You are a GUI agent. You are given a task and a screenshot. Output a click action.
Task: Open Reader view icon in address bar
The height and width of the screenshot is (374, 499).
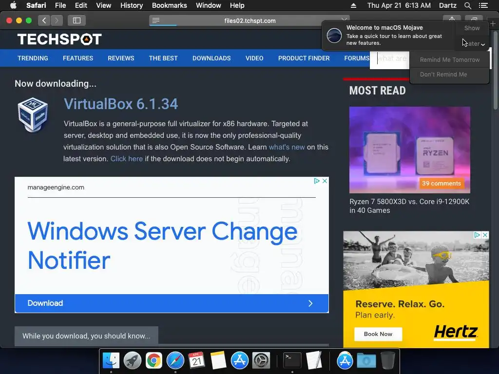(x=155, y=20)
